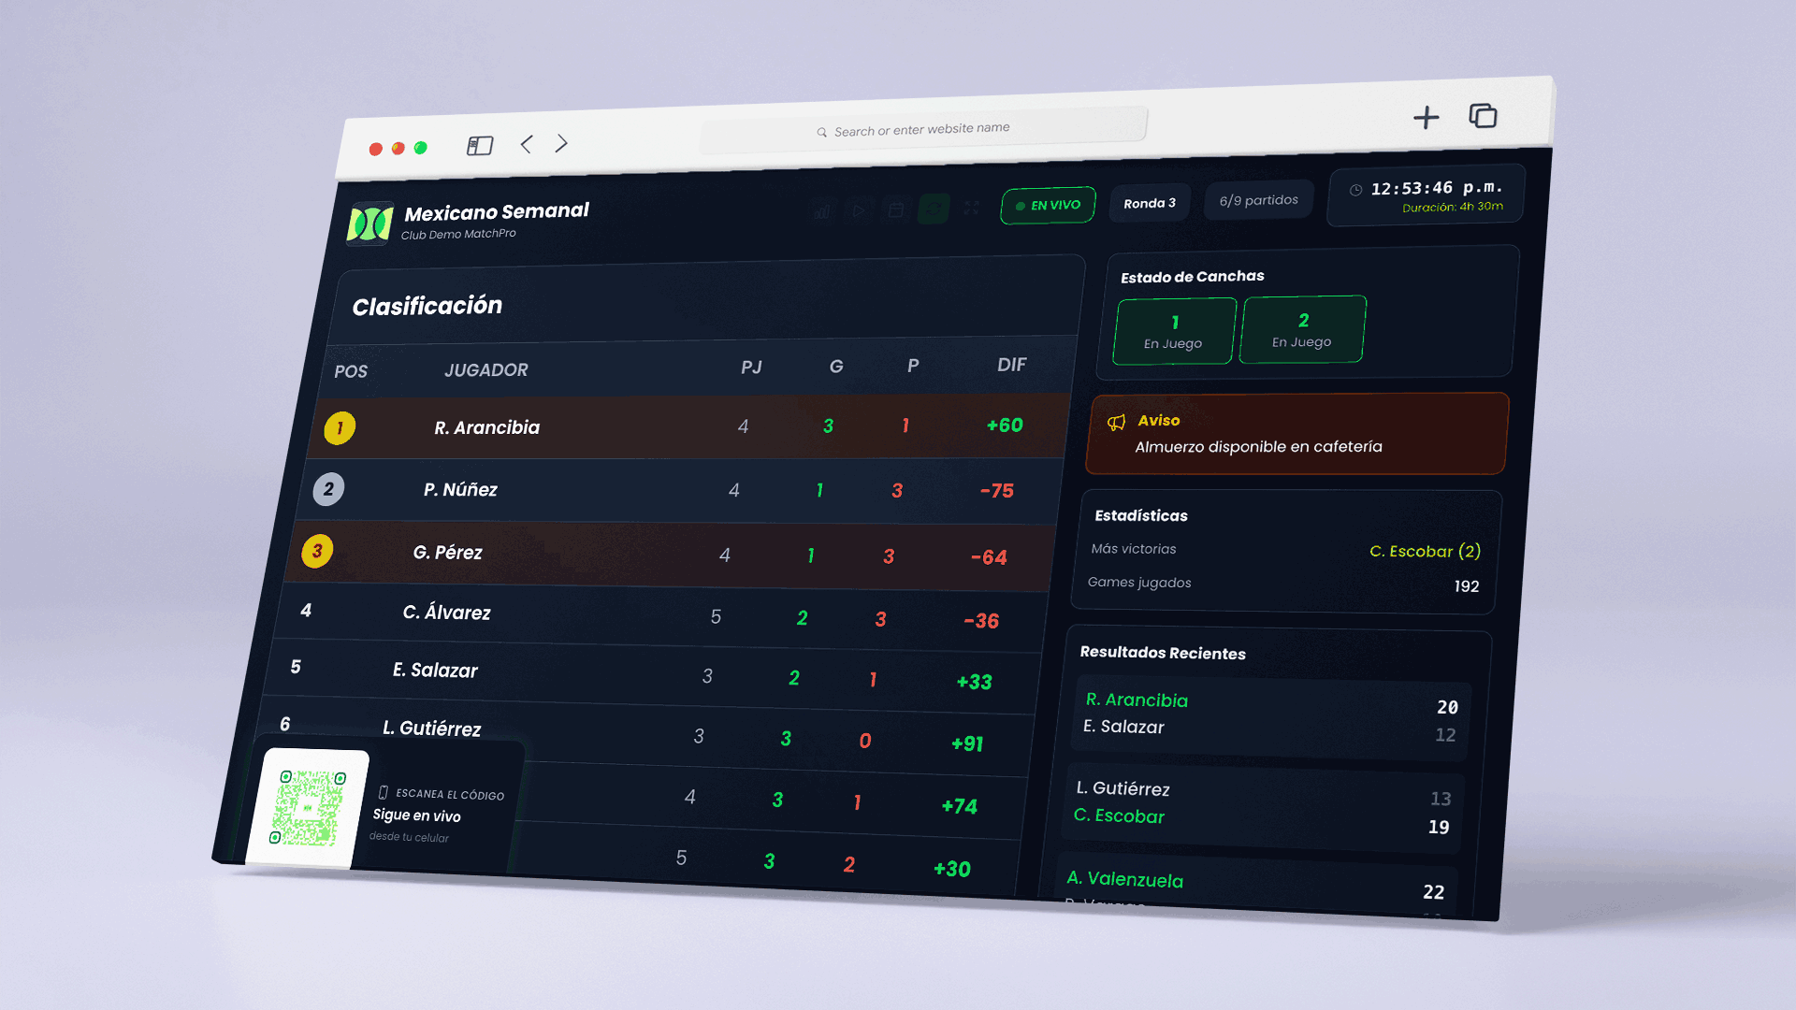
Task: Open the calendar icon in the header
Action: (x=895, y=209)
